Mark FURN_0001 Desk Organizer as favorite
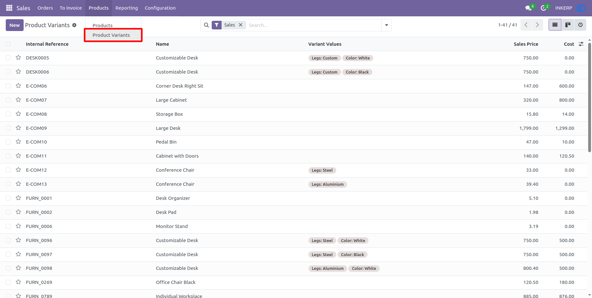Image resolution: width=592 pixels, height=298 pixels. [19, 198]
